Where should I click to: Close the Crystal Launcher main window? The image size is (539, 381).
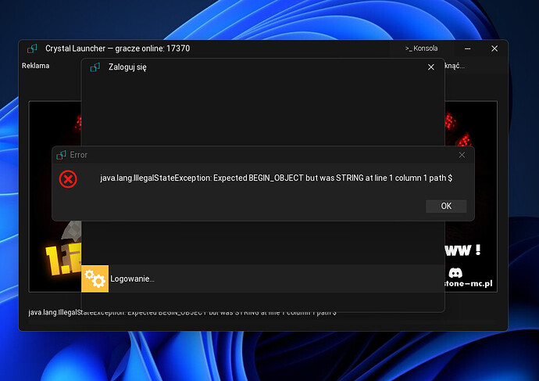pos(494,49)
